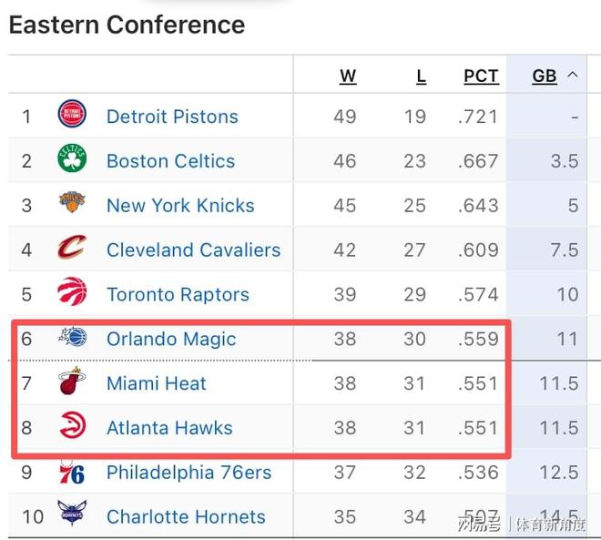Click the Philadelphia 76ers logo
601x540 pixels.
(x=72, y=472)
